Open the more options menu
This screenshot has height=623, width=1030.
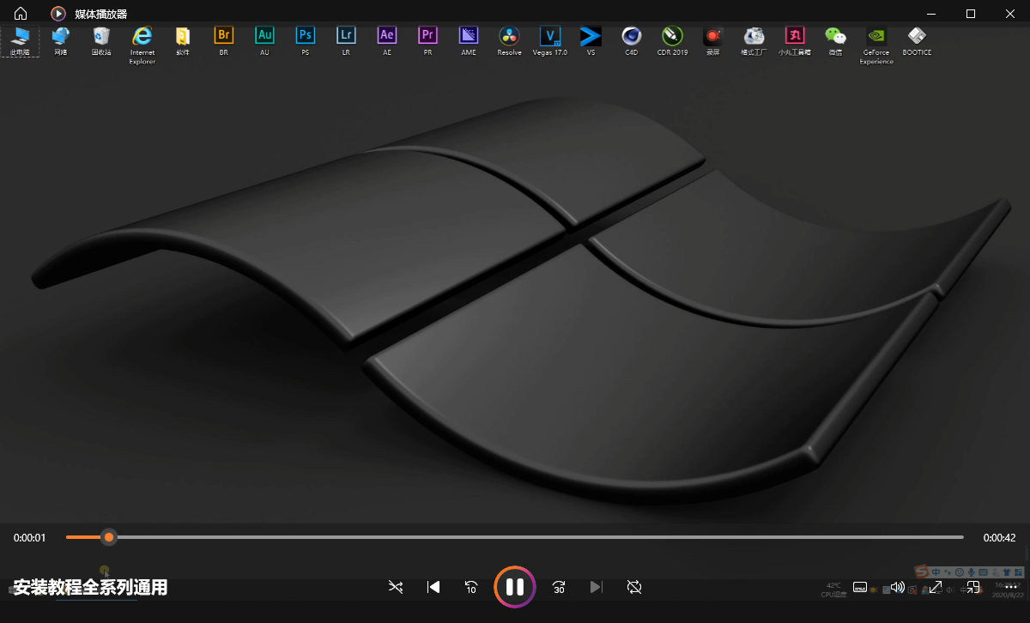[1010, 587]
